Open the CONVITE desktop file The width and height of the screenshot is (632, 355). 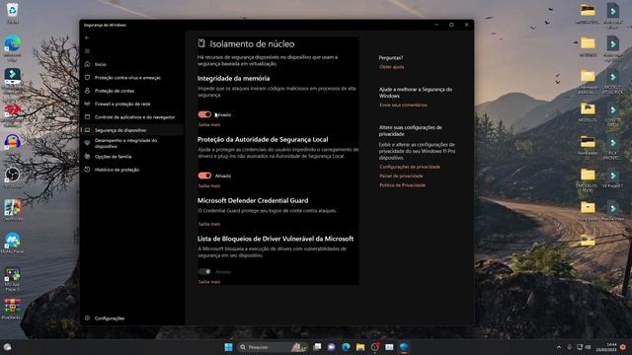[612, 114]
